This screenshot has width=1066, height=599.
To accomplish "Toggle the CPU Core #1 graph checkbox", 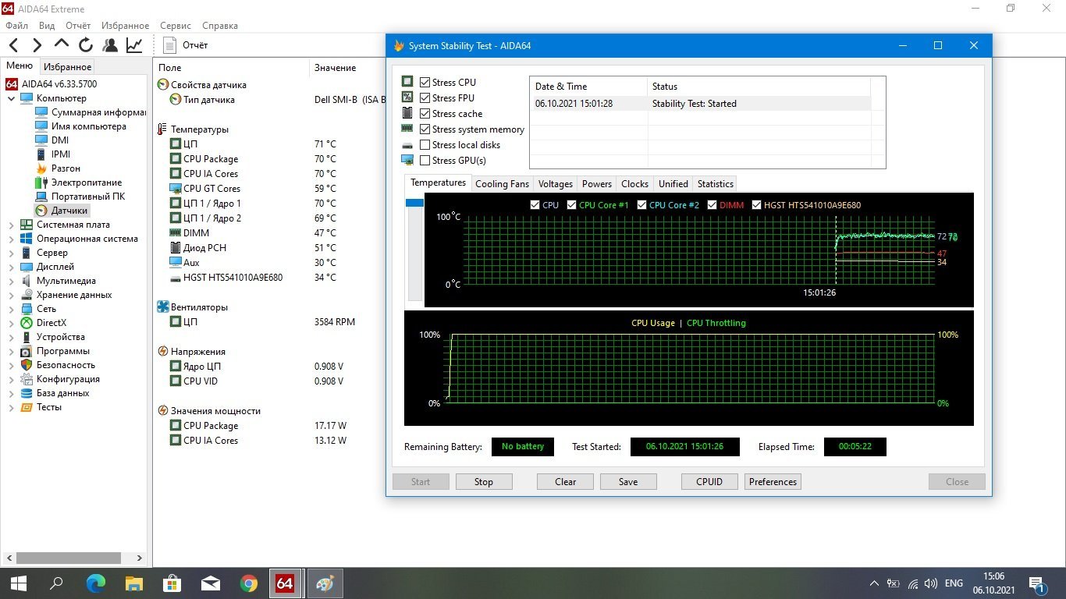I will pos(572,205).
